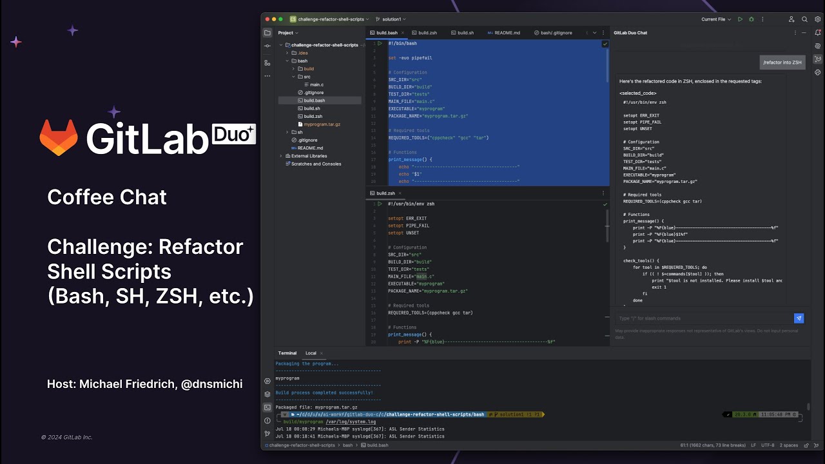The image size is (825, 464).
Task: Collapse the bash folder
Action: pos(287,61)
